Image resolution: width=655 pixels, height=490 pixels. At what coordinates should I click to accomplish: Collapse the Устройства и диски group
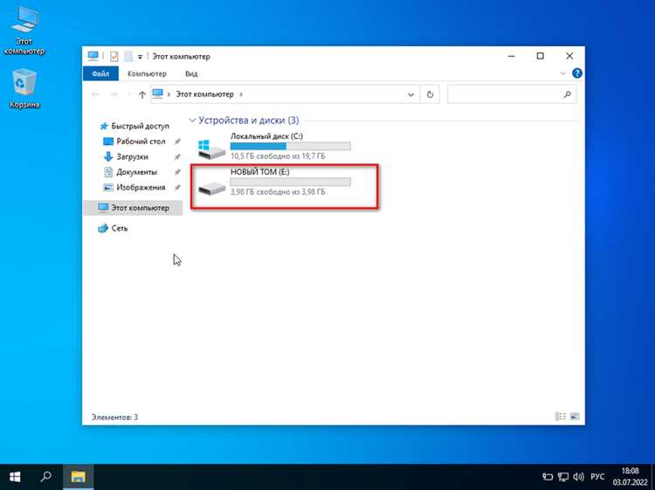coord(192,121)
